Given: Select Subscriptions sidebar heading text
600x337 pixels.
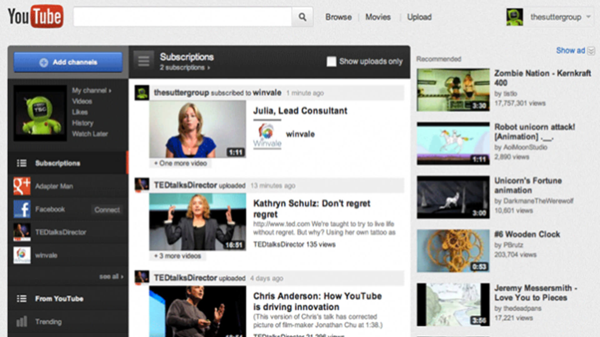Looking at the screenshot, I should [x=57, y=163].
